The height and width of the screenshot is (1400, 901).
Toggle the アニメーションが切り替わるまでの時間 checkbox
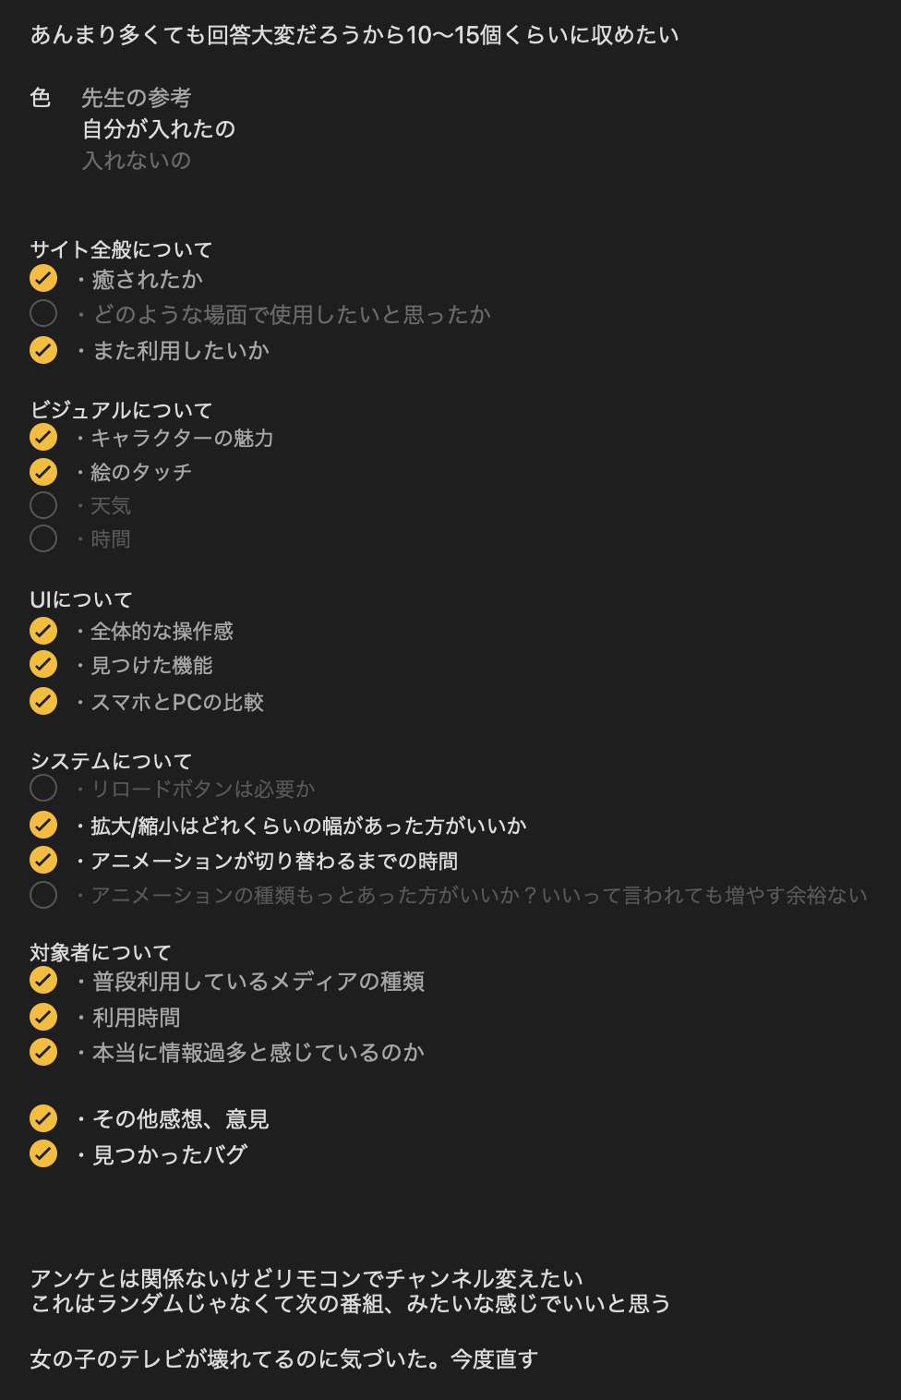point(43,860)
